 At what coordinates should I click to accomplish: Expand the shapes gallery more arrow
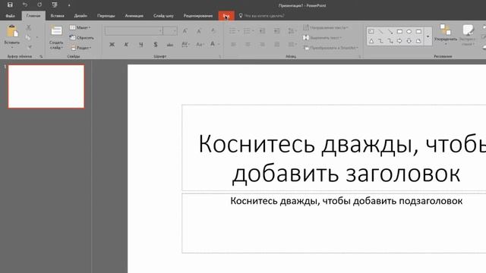(428, 36)
